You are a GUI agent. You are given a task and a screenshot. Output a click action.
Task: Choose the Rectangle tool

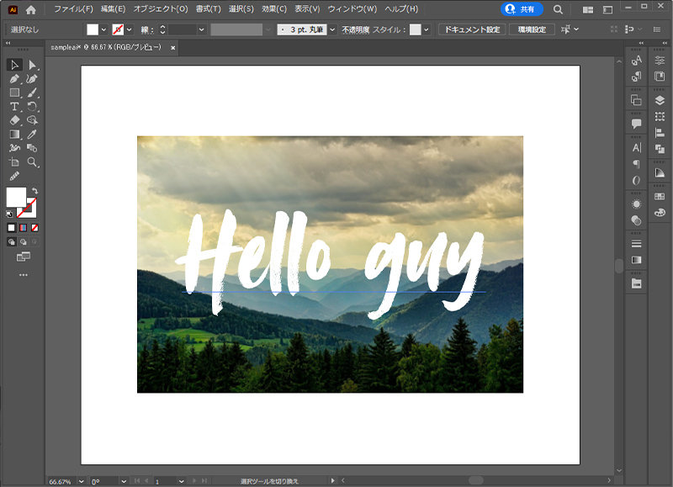pos(14,93)
